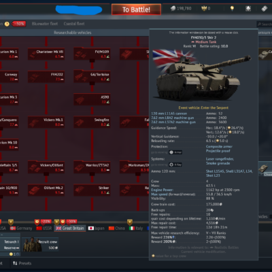Open the lightbulb hints icon
This screenshot has width=272, height=272.
pos(232,9)
